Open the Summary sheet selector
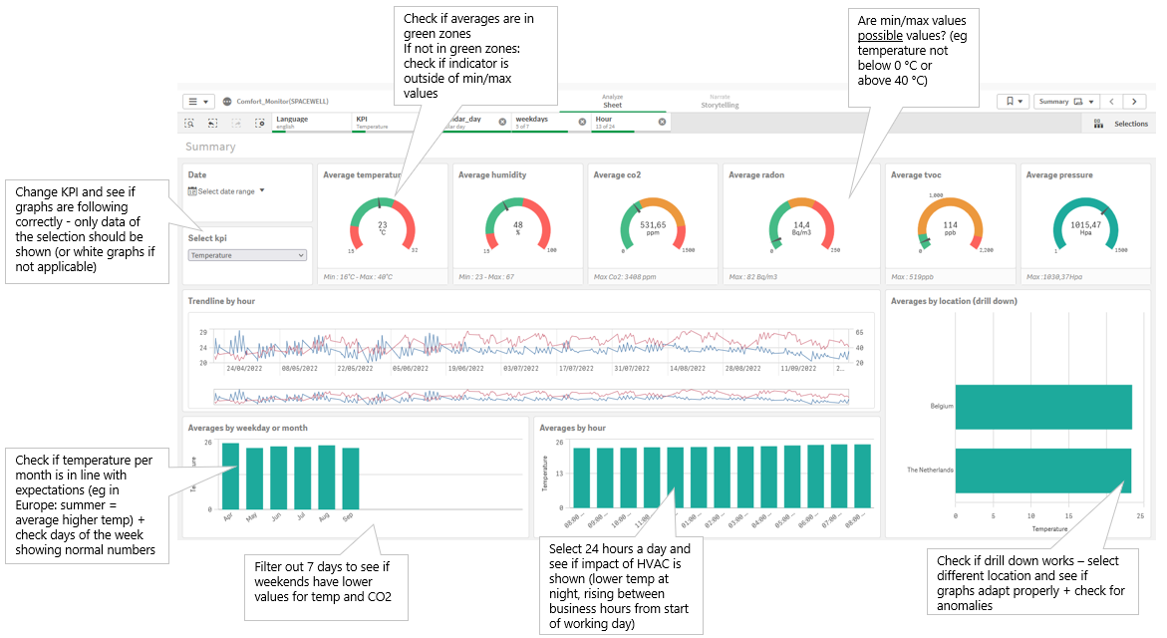 1065,102
